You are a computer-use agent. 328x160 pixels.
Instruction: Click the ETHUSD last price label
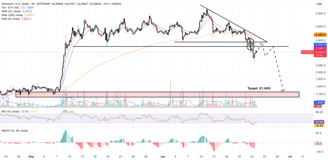307,52
